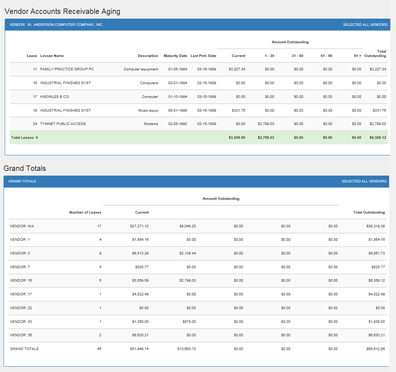Image resolution: width=396 pixels, height=372 pixels.
Task: Select the "VENDOR: 36" row label
Action: coord(21,335)
